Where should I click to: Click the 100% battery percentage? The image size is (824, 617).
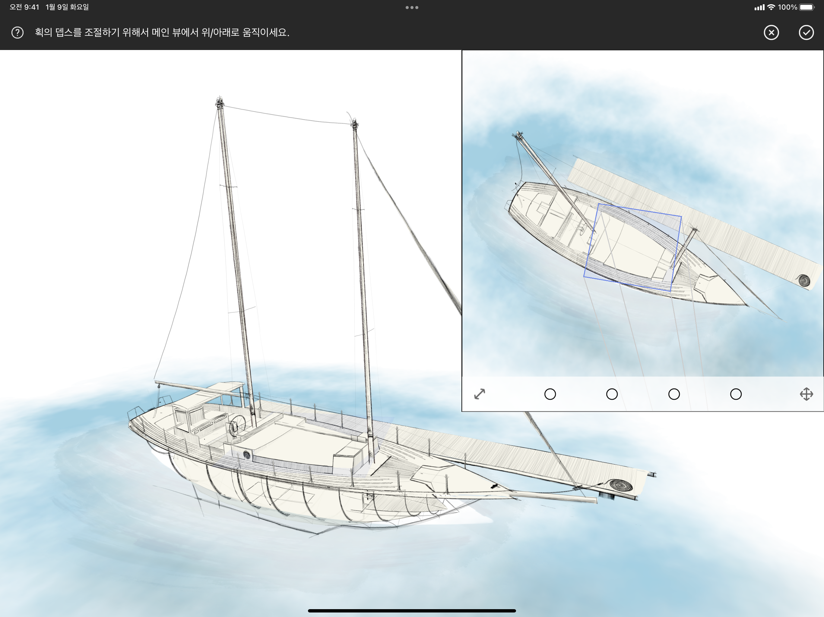point(788,7)
